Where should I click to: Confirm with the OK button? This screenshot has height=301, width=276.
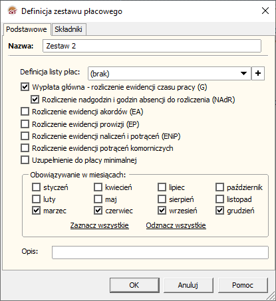(134, 285)
